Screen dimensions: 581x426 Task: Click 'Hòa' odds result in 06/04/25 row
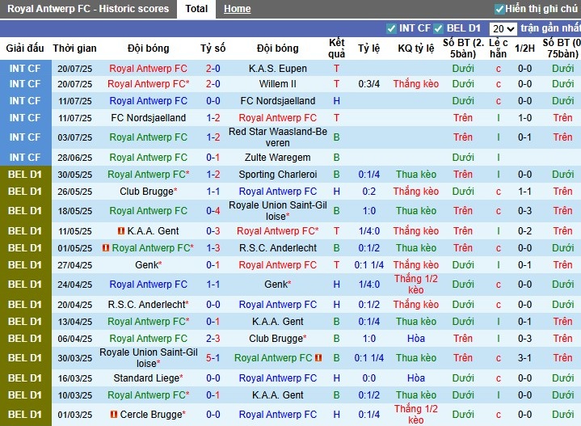(x=415, y=339)
